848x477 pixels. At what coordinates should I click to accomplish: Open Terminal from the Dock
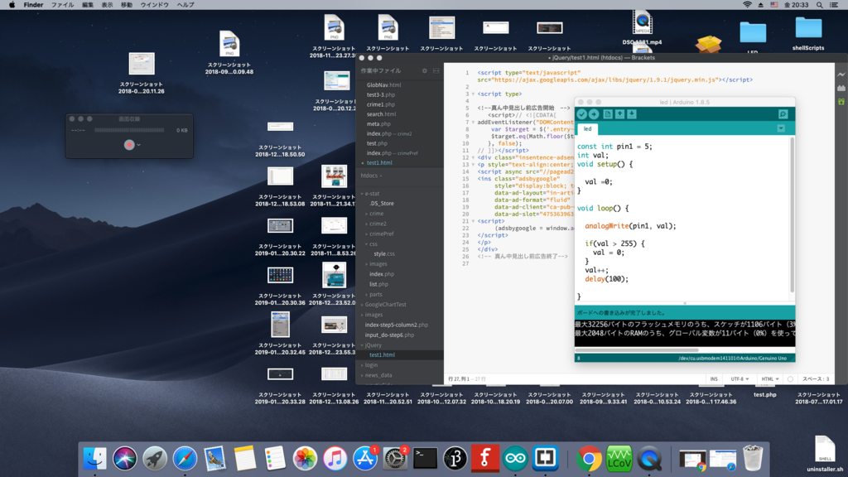tap(425, 459)
